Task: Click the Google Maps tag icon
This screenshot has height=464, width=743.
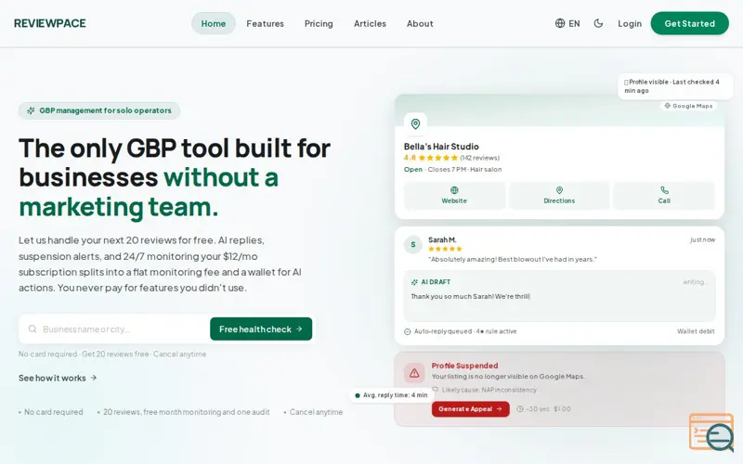Action: (667, 106)
